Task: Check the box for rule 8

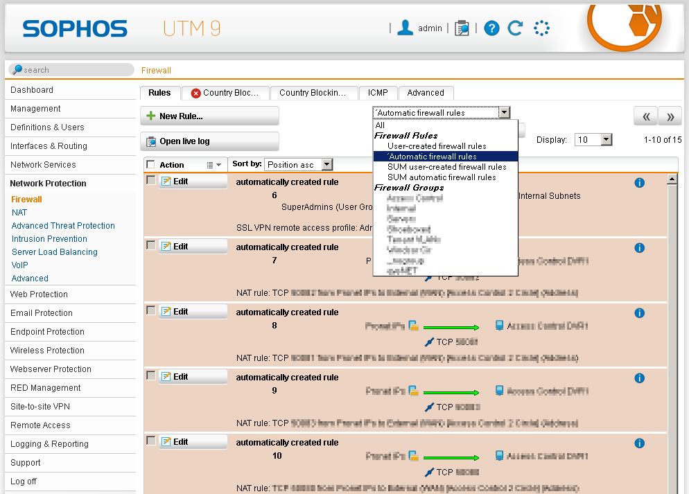Action: click(150, 310)
